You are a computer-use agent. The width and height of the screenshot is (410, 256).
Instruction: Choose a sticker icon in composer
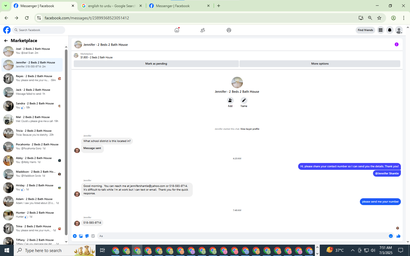pyautogui.click(x=87, y=236)
